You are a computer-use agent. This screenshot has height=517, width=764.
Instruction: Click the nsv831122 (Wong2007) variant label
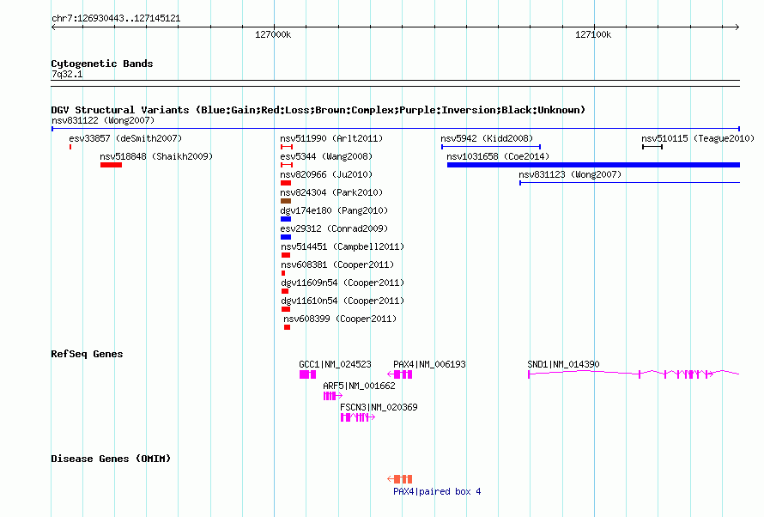[103, 120]
